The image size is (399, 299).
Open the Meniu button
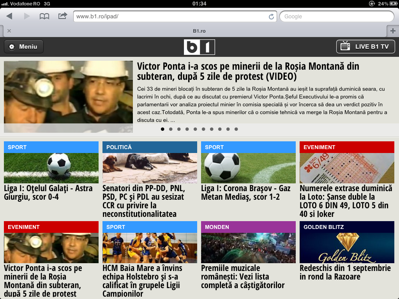tap(24, 47)
